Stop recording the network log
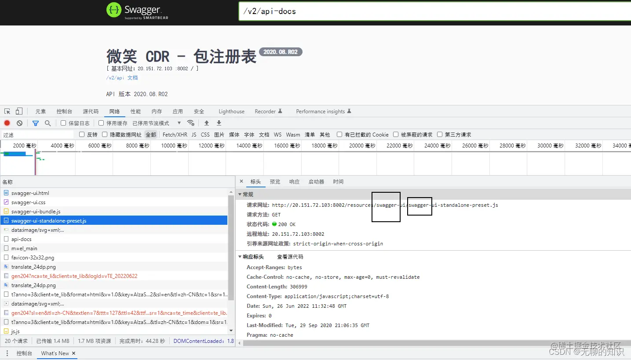This screenshot has height=360, width=631. pos(7,123)
